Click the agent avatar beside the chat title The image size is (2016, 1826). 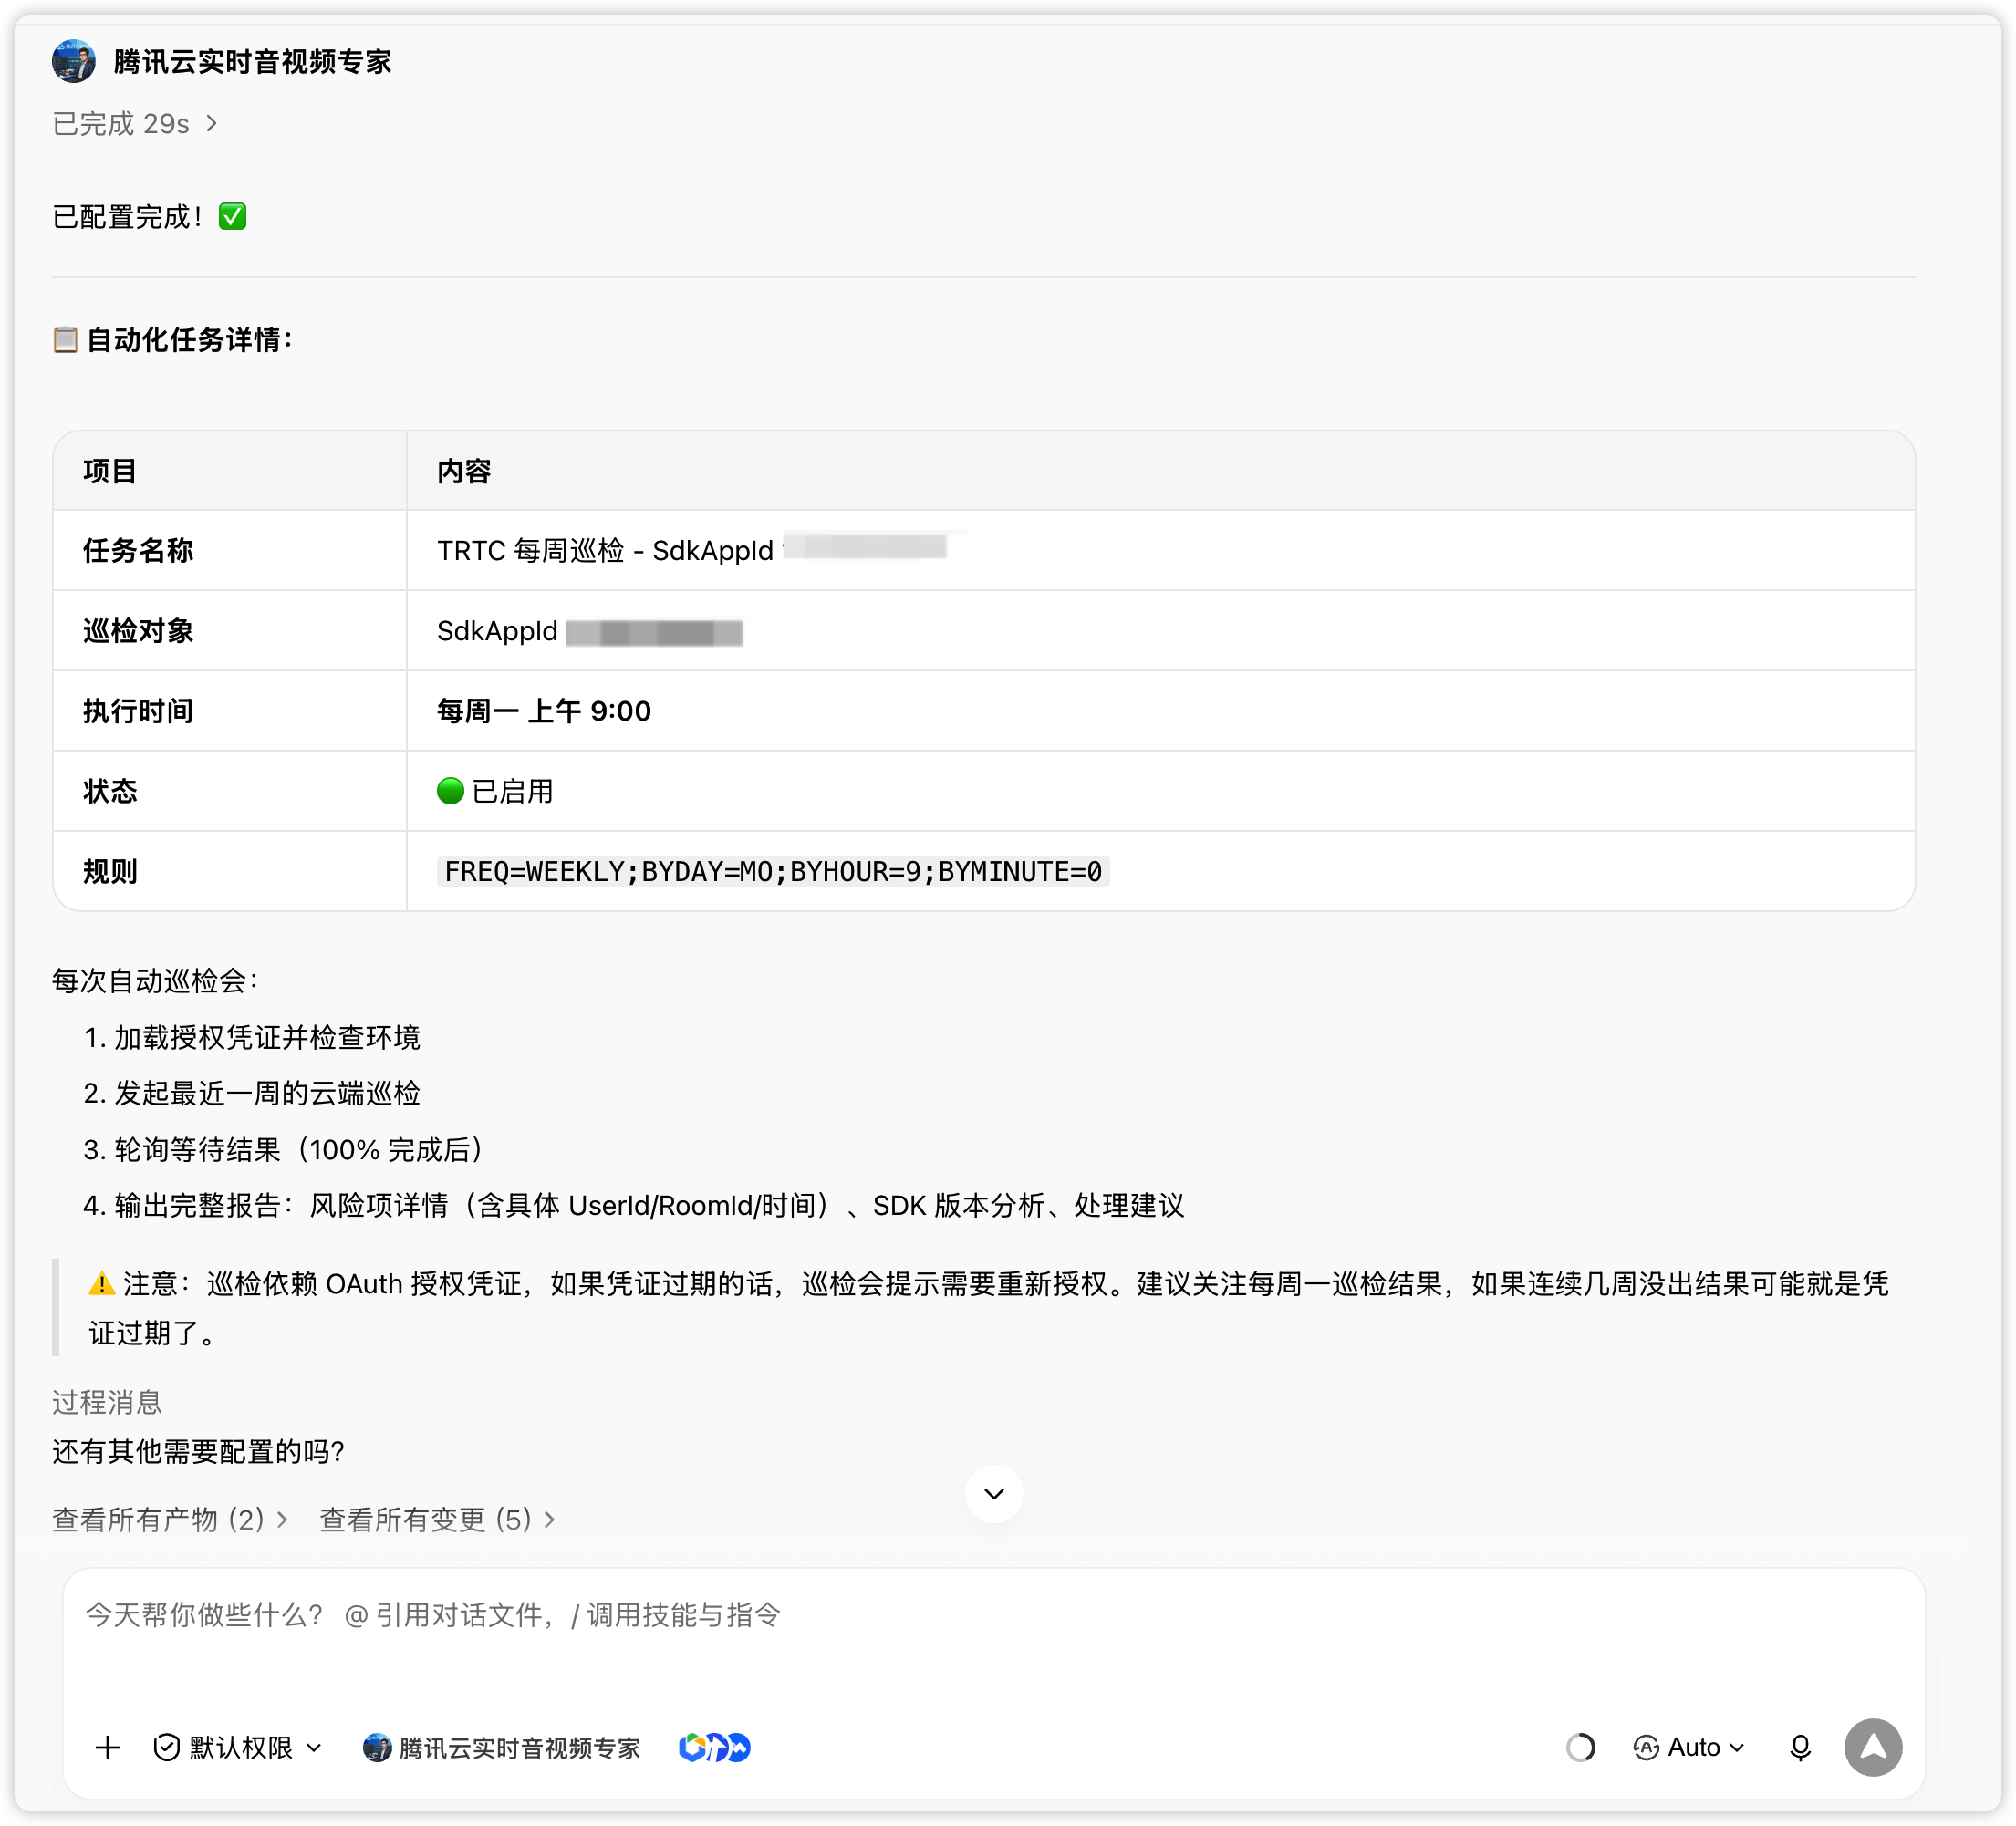(74, 61)
